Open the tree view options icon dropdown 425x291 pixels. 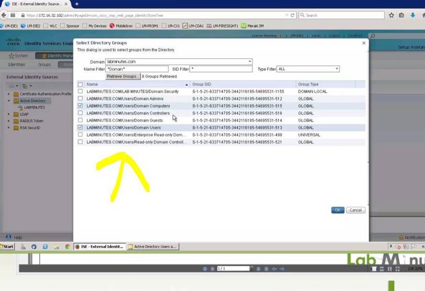tap(27, 86)
